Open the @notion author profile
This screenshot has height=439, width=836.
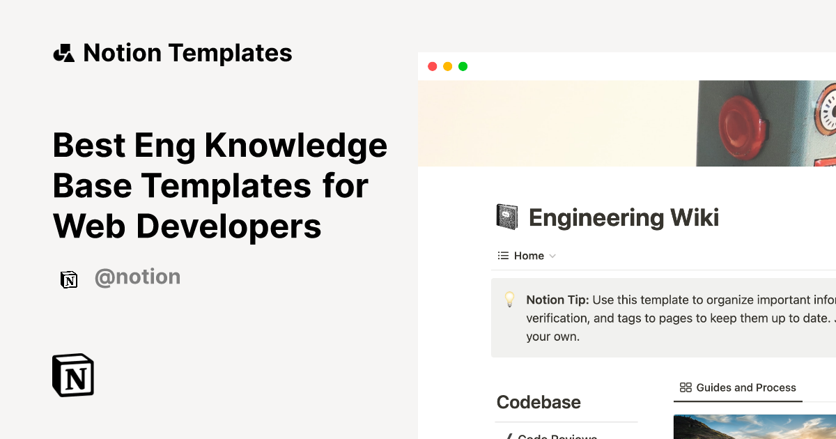pyautogui.click(x=137, y=277)
